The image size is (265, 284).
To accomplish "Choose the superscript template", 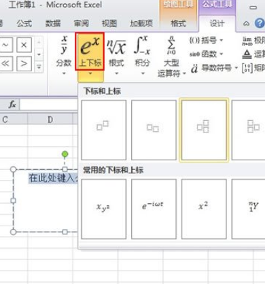I will (104, 130).
